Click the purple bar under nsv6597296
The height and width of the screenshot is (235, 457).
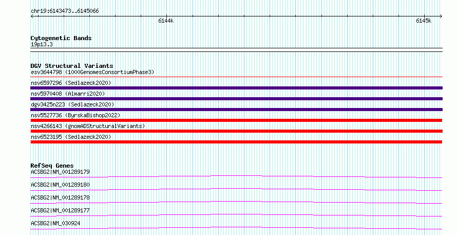(x=236, y=88)
